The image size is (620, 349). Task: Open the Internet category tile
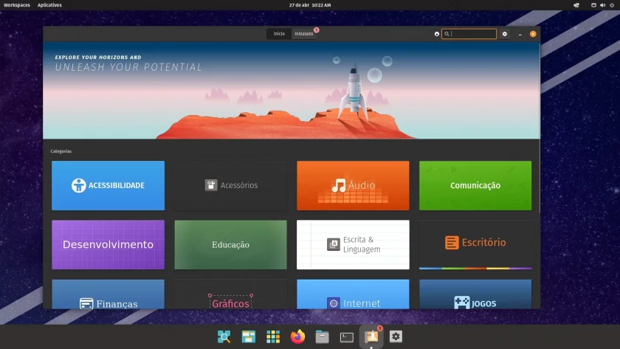(353, 294)
